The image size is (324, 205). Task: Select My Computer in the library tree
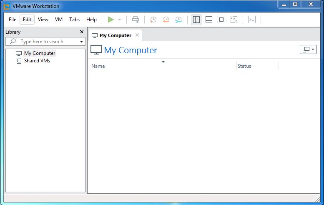point(39,53)
